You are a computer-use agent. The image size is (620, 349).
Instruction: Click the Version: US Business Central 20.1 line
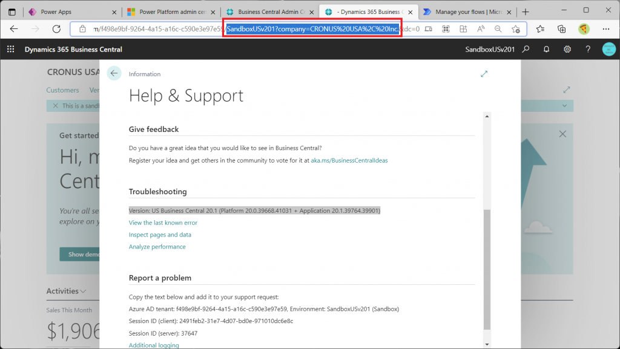click(254, 210)
